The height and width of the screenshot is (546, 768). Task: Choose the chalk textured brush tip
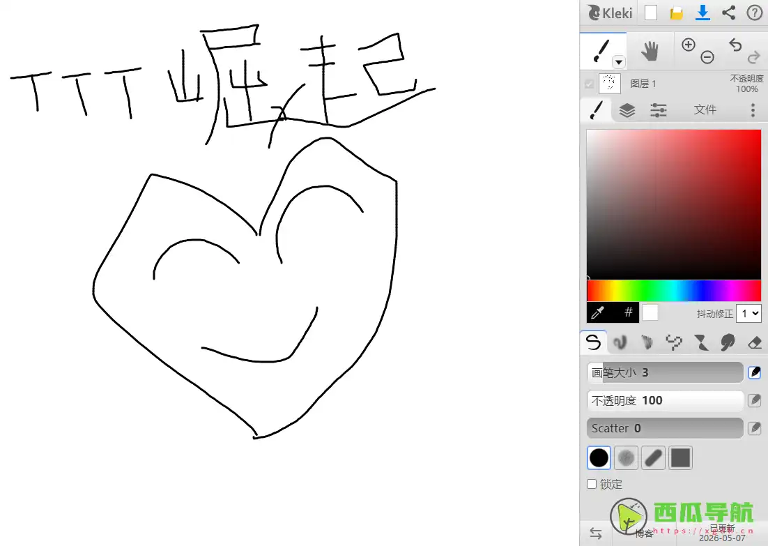[626, 458]
